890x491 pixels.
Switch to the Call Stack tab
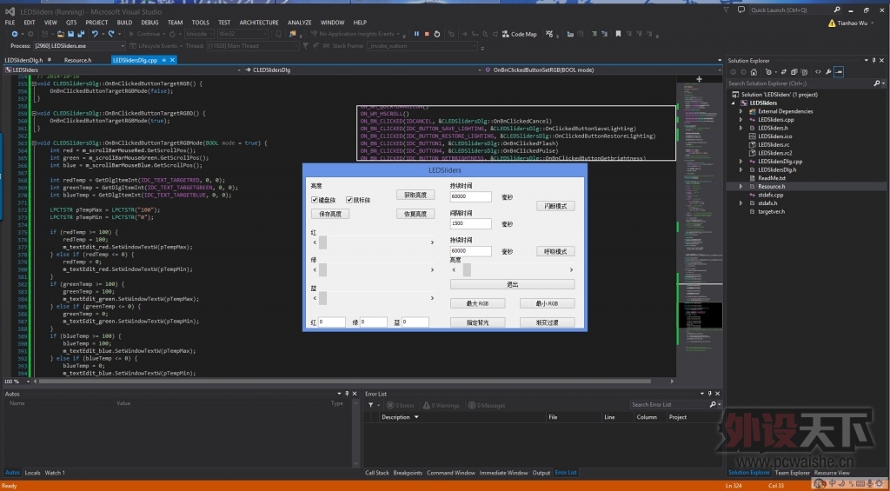click(377, 472)
